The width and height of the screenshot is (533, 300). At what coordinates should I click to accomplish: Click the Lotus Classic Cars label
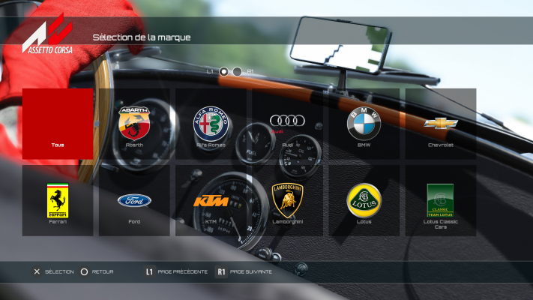pos(441,224)
